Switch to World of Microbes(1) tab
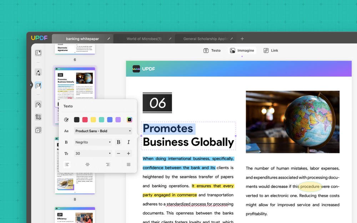Viewport: 357px width, 223px height. coord(144,39)
